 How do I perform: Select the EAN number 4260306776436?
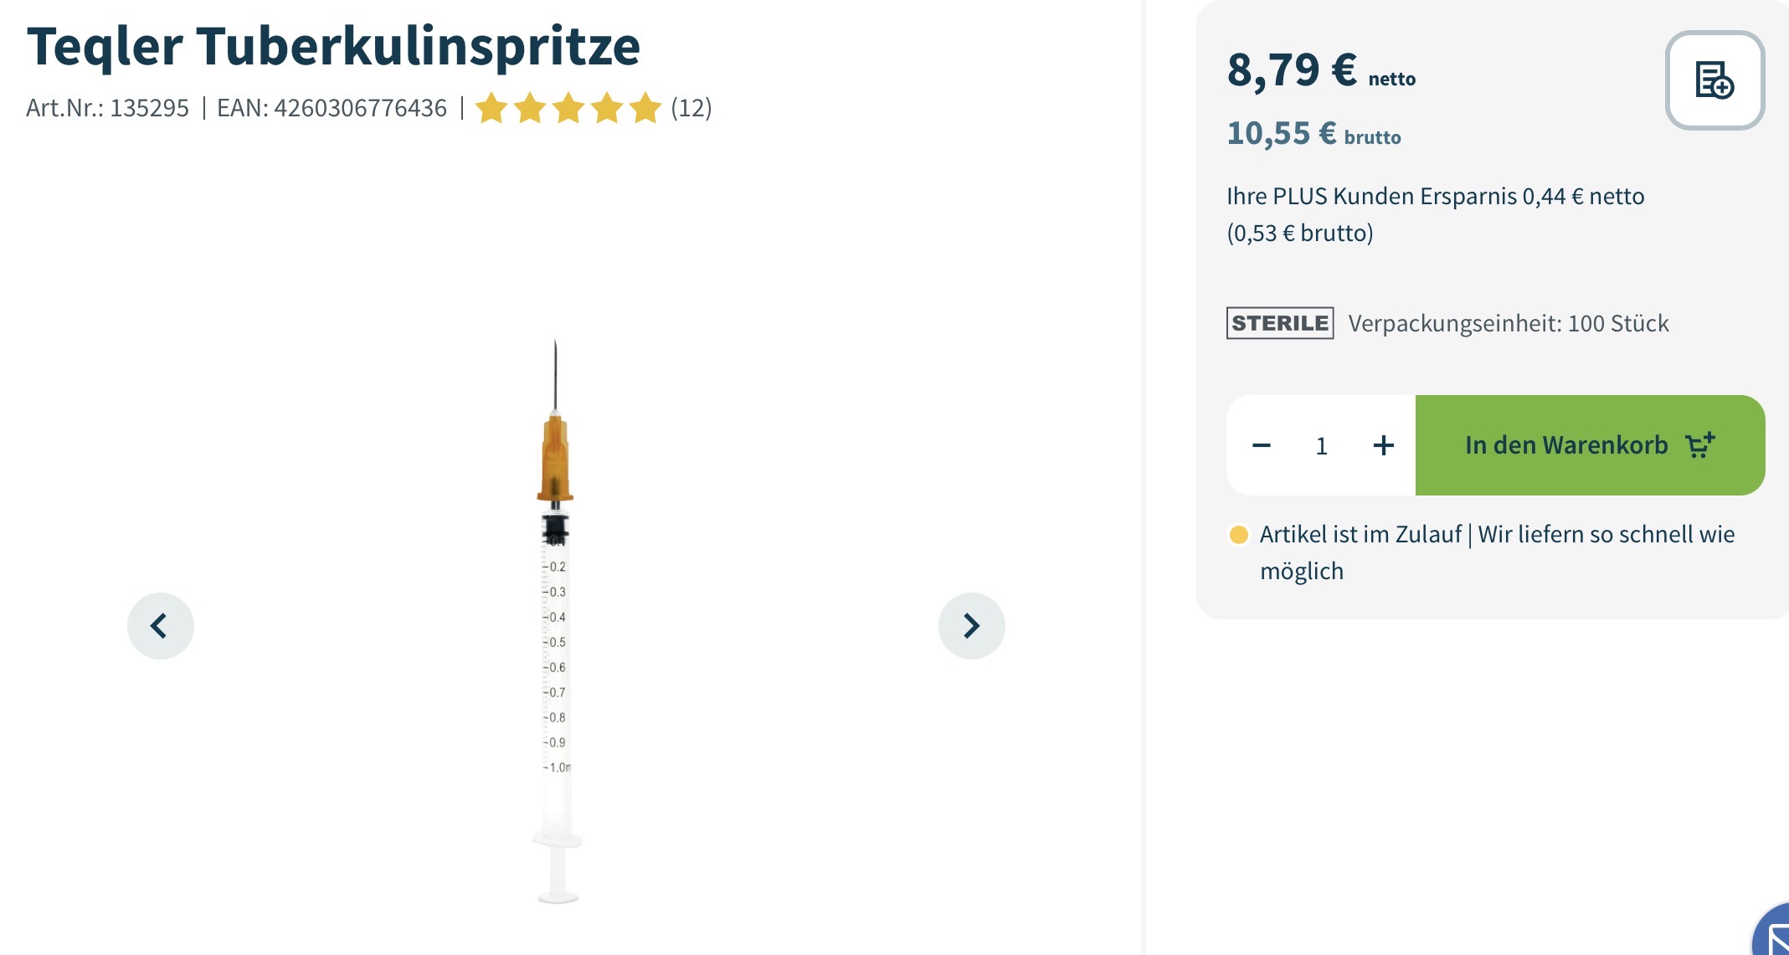click(x=361, y=108)
